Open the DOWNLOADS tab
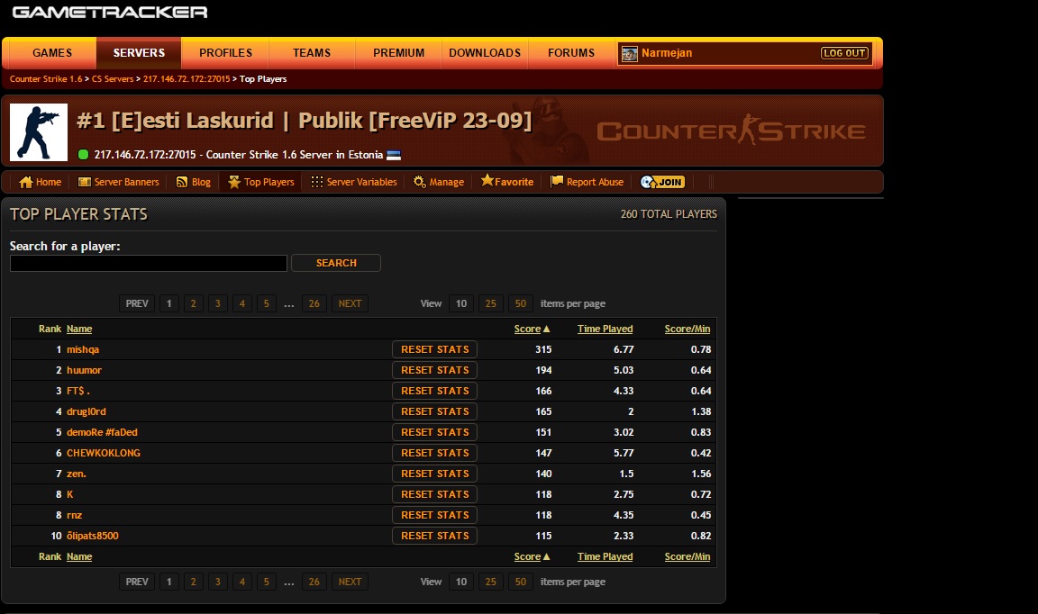 (x=485, y=53)
